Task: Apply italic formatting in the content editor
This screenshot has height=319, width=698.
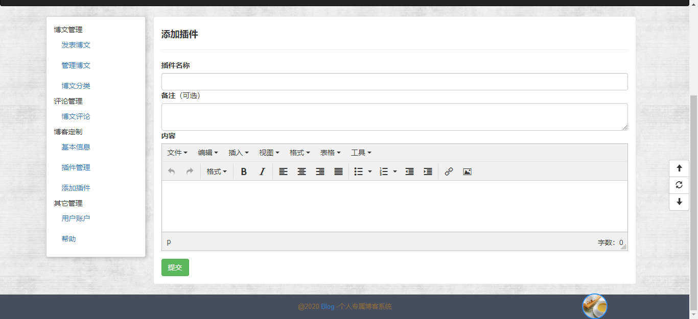Action: (x=262, y=171)
